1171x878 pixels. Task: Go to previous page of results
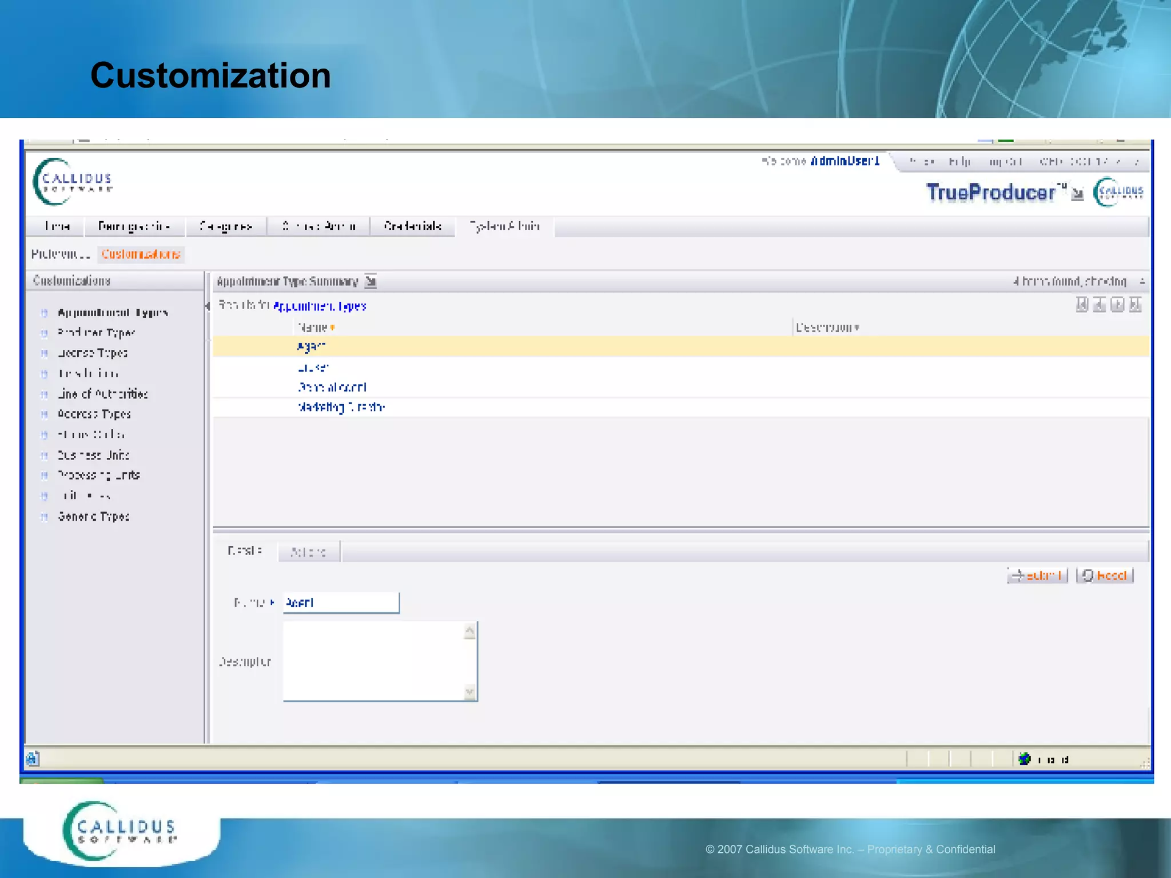click(1099, 305)
